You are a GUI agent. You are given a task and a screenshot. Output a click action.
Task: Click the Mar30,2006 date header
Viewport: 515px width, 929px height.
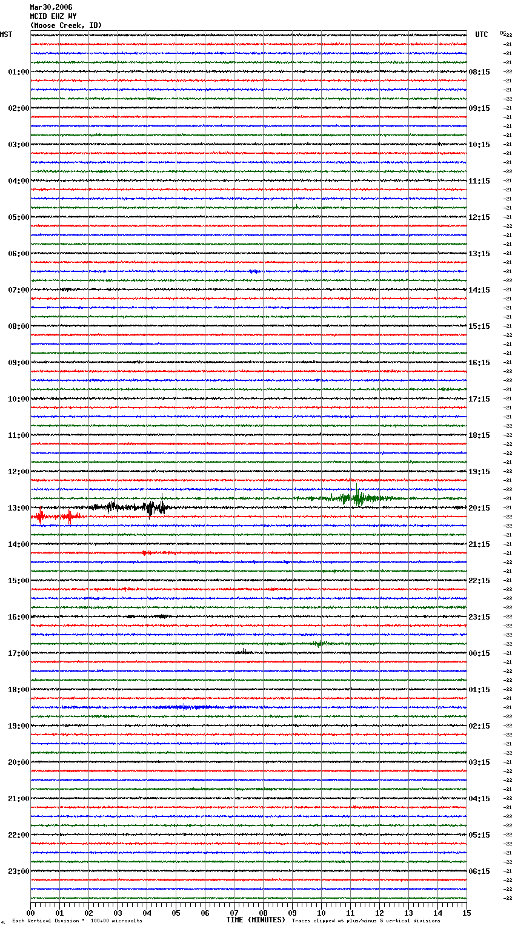tap(51, 7)
